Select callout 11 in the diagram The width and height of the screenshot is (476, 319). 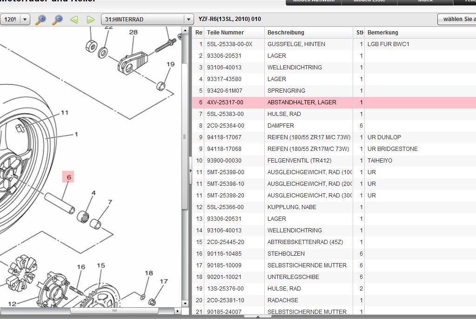pyautogui.click(x=65, y=113)
